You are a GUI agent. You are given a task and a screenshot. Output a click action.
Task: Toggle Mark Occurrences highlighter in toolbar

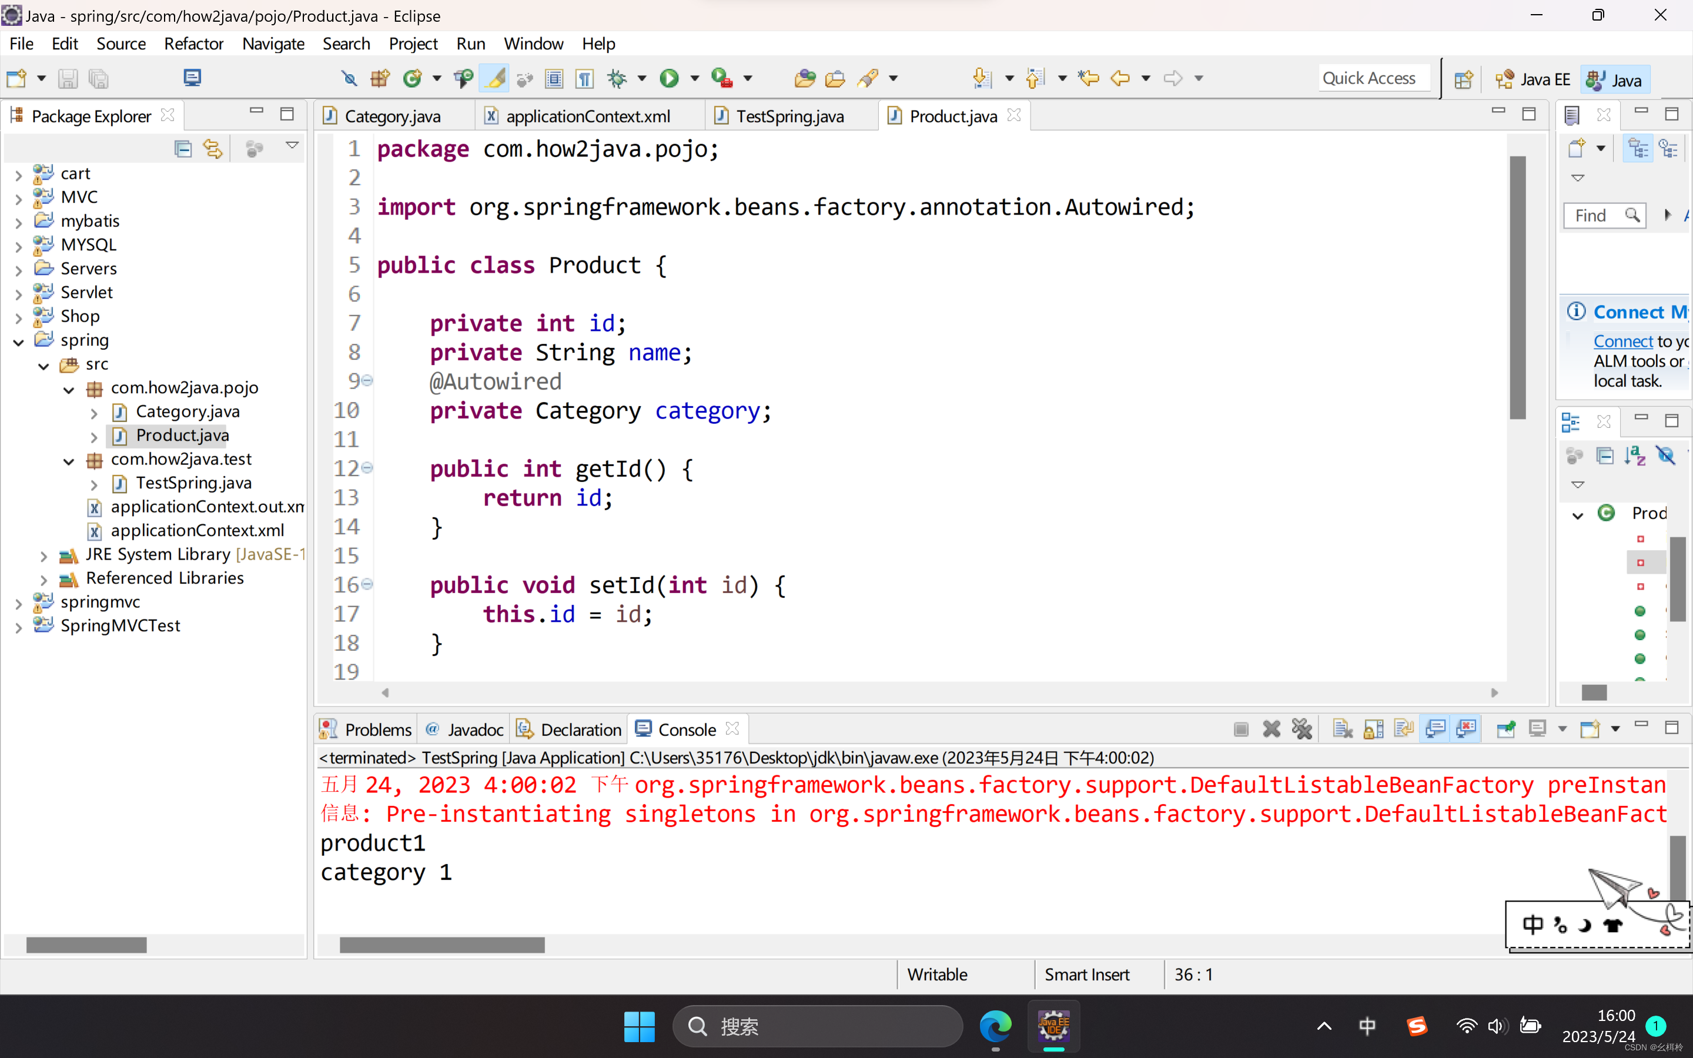494,78
